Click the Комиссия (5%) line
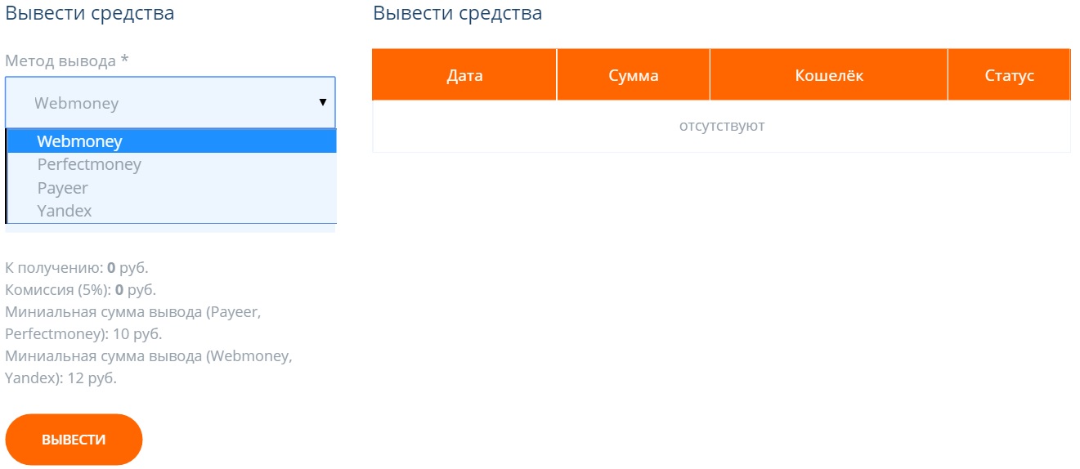The height and width of the screenshot is (469, 1080). tap(80, 289)
